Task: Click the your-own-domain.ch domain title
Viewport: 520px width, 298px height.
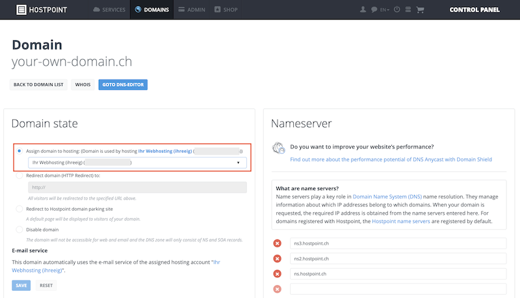Action: (72, 62)
